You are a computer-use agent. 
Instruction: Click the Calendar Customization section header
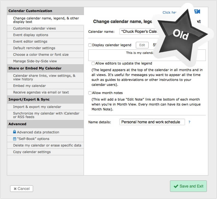coord(45,11)
